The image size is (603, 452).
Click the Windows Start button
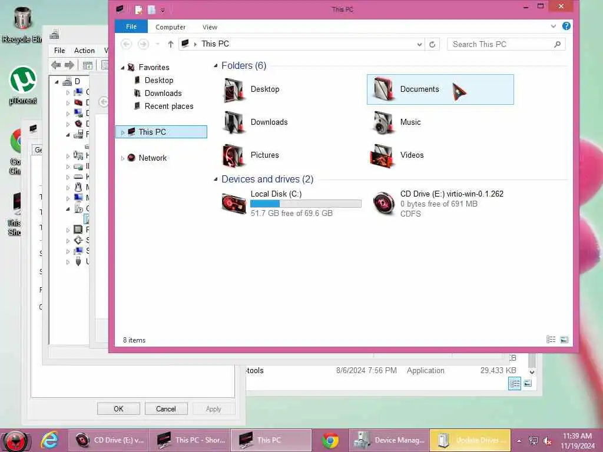pyautogui.click(x=16, y=440)
